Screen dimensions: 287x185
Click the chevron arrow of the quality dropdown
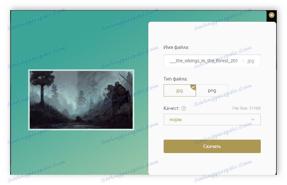click(253, 119)
